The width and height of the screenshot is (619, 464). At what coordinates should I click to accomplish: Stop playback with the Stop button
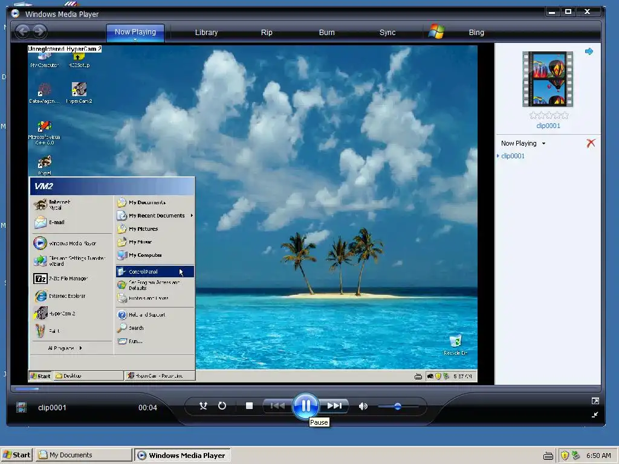(249, 405)
